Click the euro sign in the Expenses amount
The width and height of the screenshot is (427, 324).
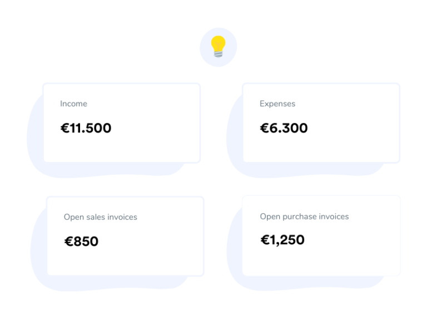point(264,128)
